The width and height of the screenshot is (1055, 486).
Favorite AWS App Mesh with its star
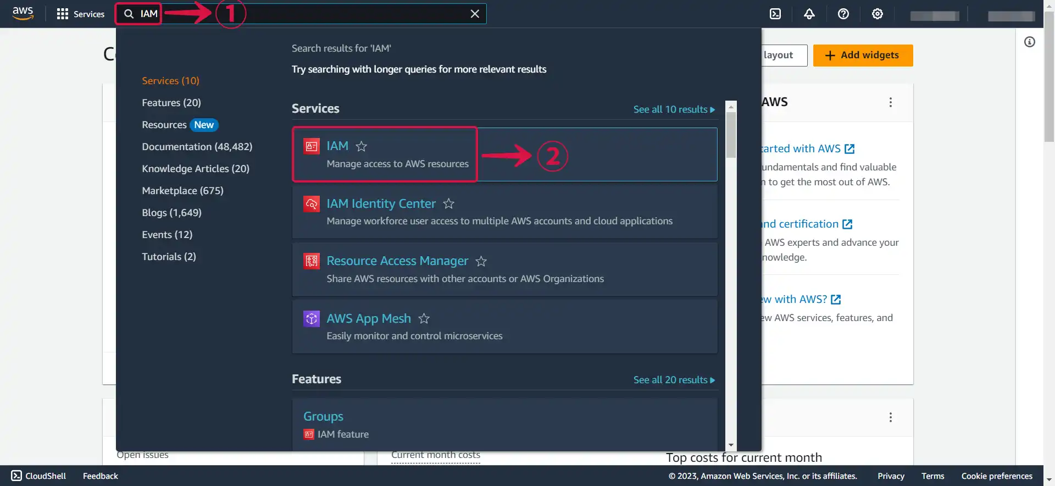coord(424,318)
